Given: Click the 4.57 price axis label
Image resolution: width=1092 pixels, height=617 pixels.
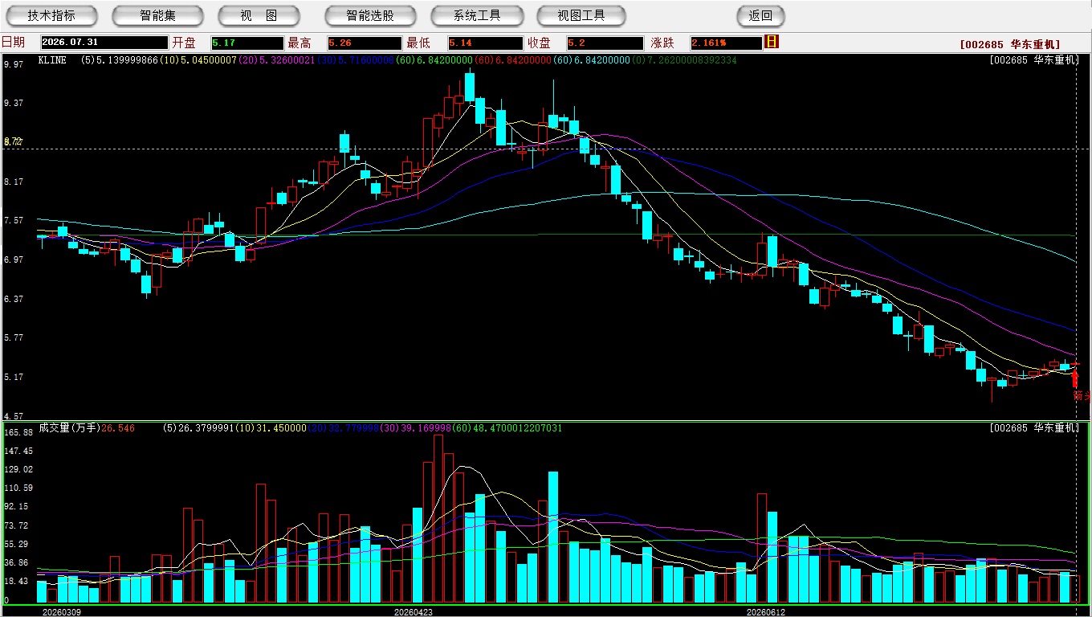Looking at the screenshot, I should tap(13, 416).
